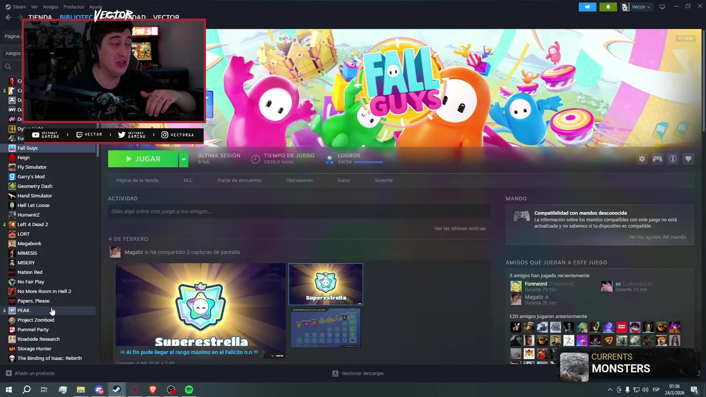Add Fall Guys to favorites heart

pos(688,159)
